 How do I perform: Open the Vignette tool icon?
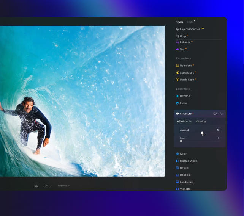pos(177,189)
